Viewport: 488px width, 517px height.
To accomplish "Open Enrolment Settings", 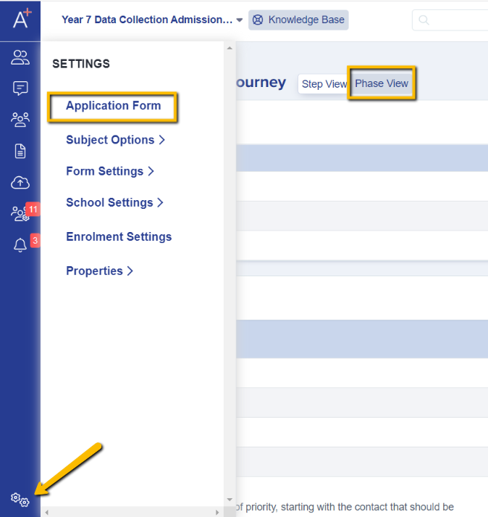I will point(119,236).
